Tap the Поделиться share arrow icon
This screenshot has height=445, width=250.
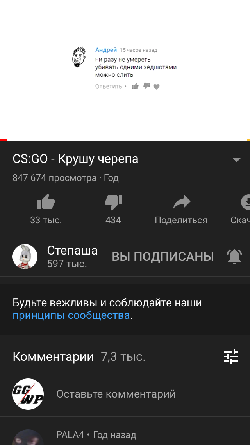181,202
